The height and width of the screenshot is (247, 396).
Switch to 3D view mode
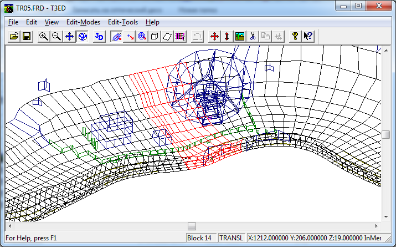(99, 37)
